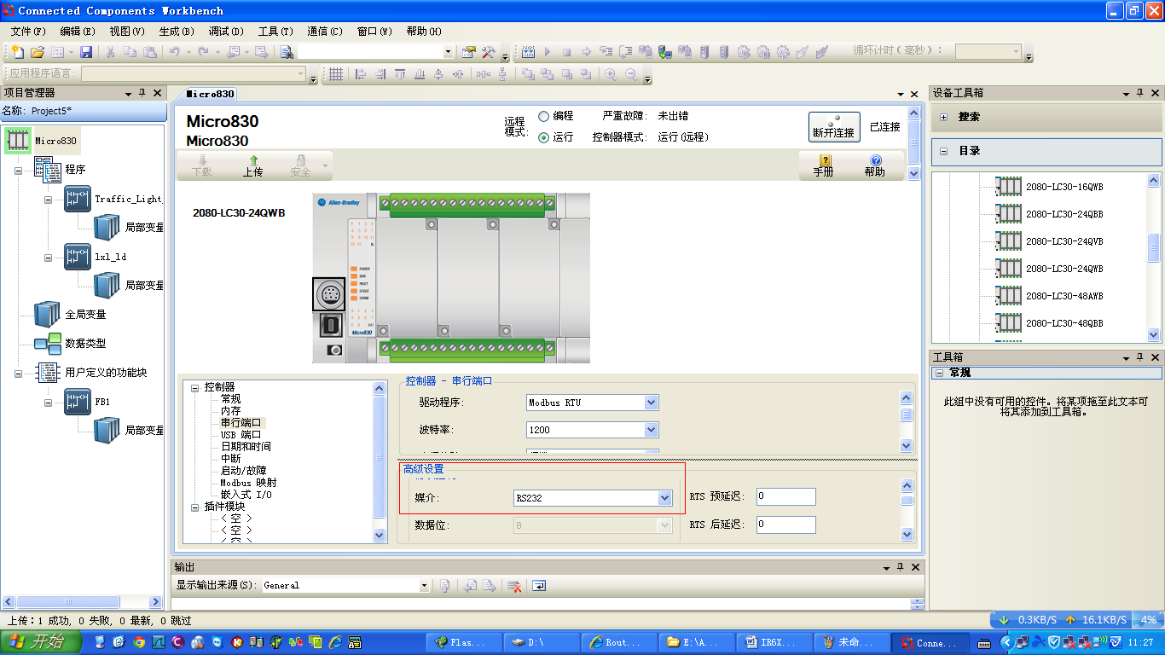Open the Baud Rate 1200 dropdown
The width and height of the screenshot is (1165, 655).
tap(652, 430)
